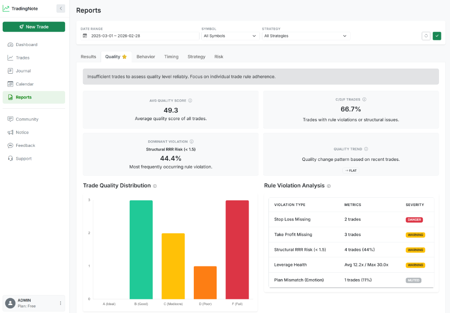The width and height of the screenshot is (450, 313).
Task: Select the Quality tab
Action: [116, 57]
